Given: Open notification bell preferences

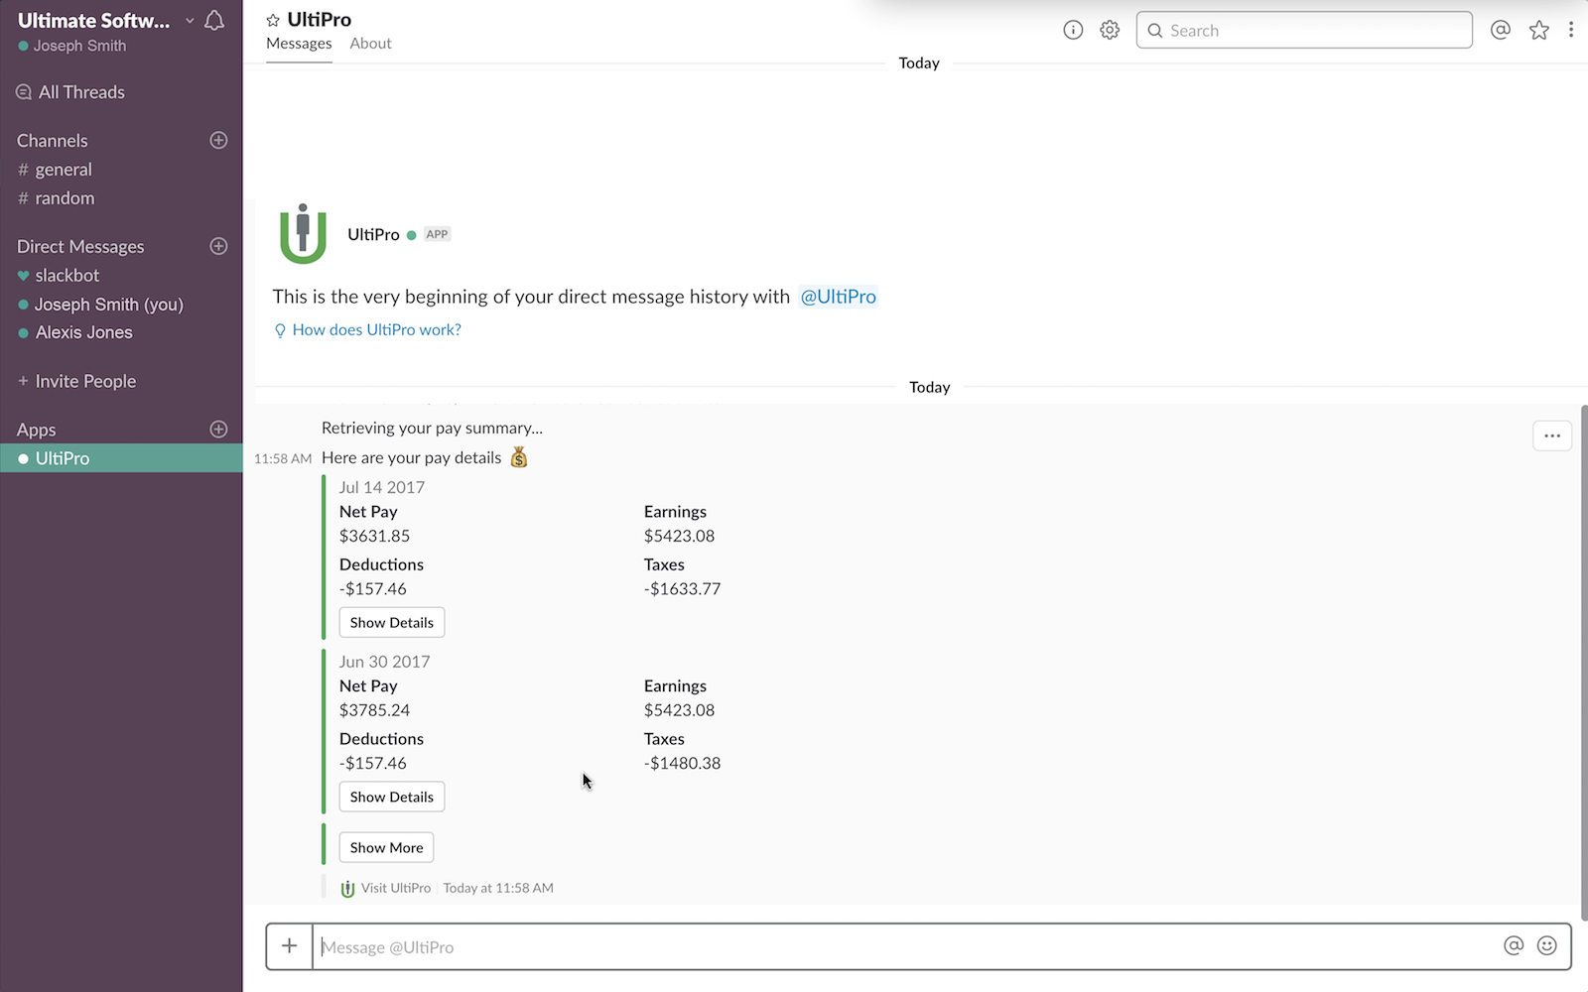Looking at the screenshot, I should [x=214, y=21].
